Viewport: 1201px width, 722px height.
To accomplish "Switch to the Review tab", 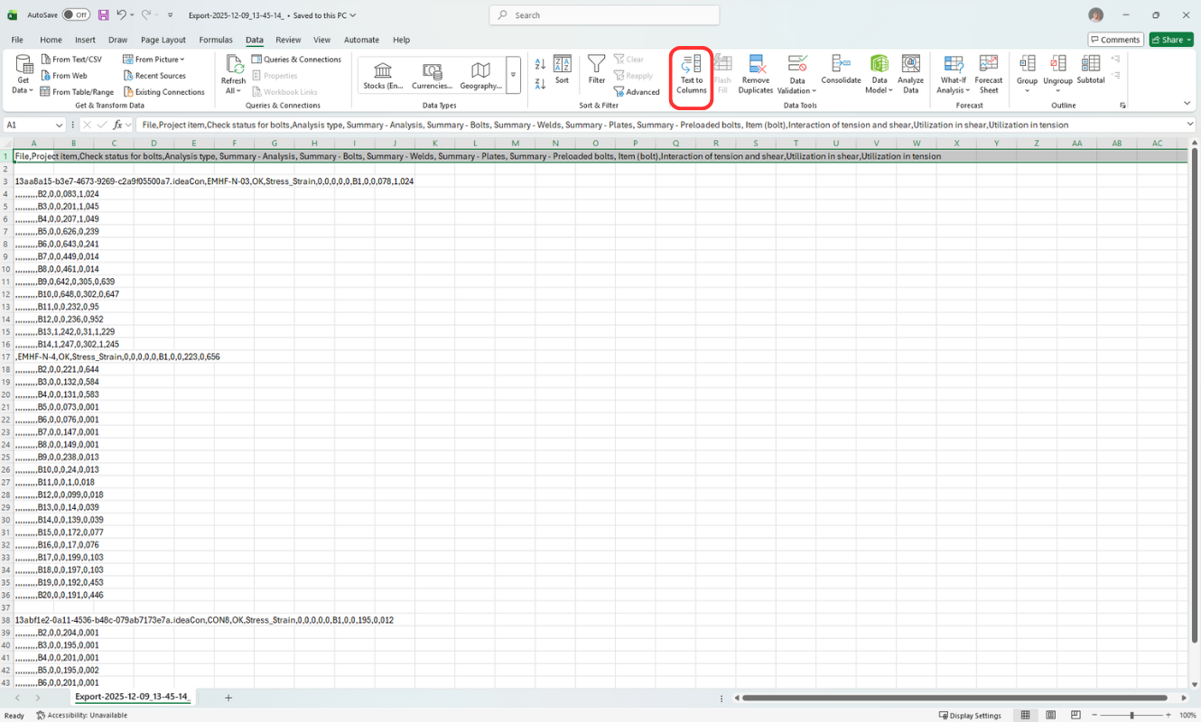I will point(288,40).
